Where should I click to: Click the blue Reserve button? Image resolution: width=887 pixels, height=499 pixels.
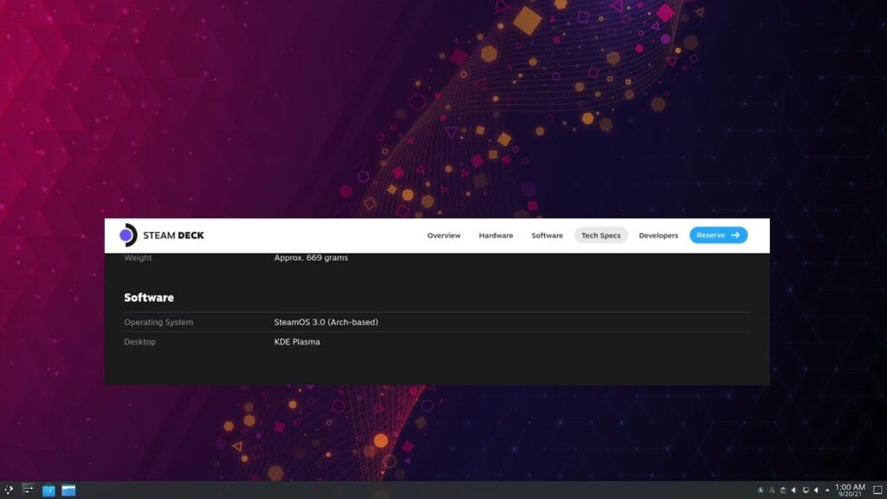tap(718, 235)
